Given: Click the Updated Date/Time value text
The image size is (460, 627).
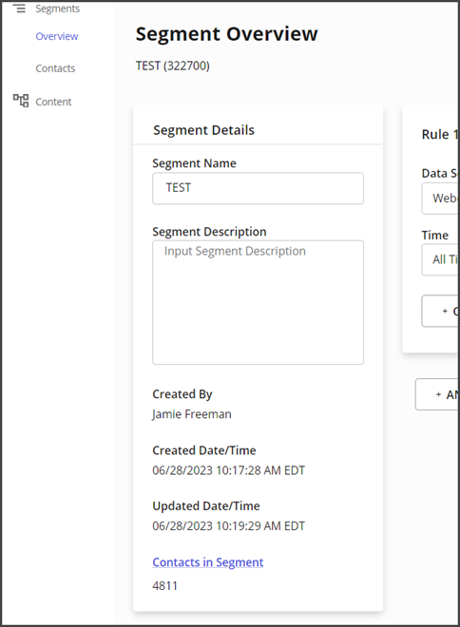Looking at the screenshot, I should pyautogui.click(x=228, y=526).
